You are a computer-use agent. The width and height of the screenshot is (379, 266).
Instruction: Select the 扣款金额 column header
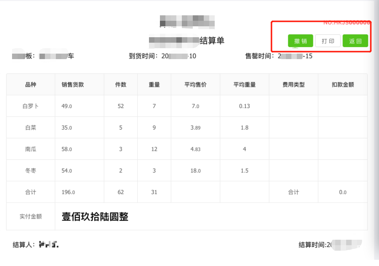click(x=343, y=85)
